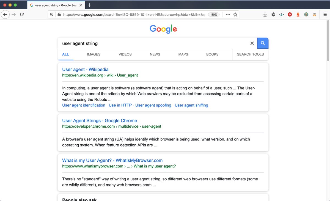Open SEARCH TOOLS options
The image size is (330, 201).
[250, 54]
